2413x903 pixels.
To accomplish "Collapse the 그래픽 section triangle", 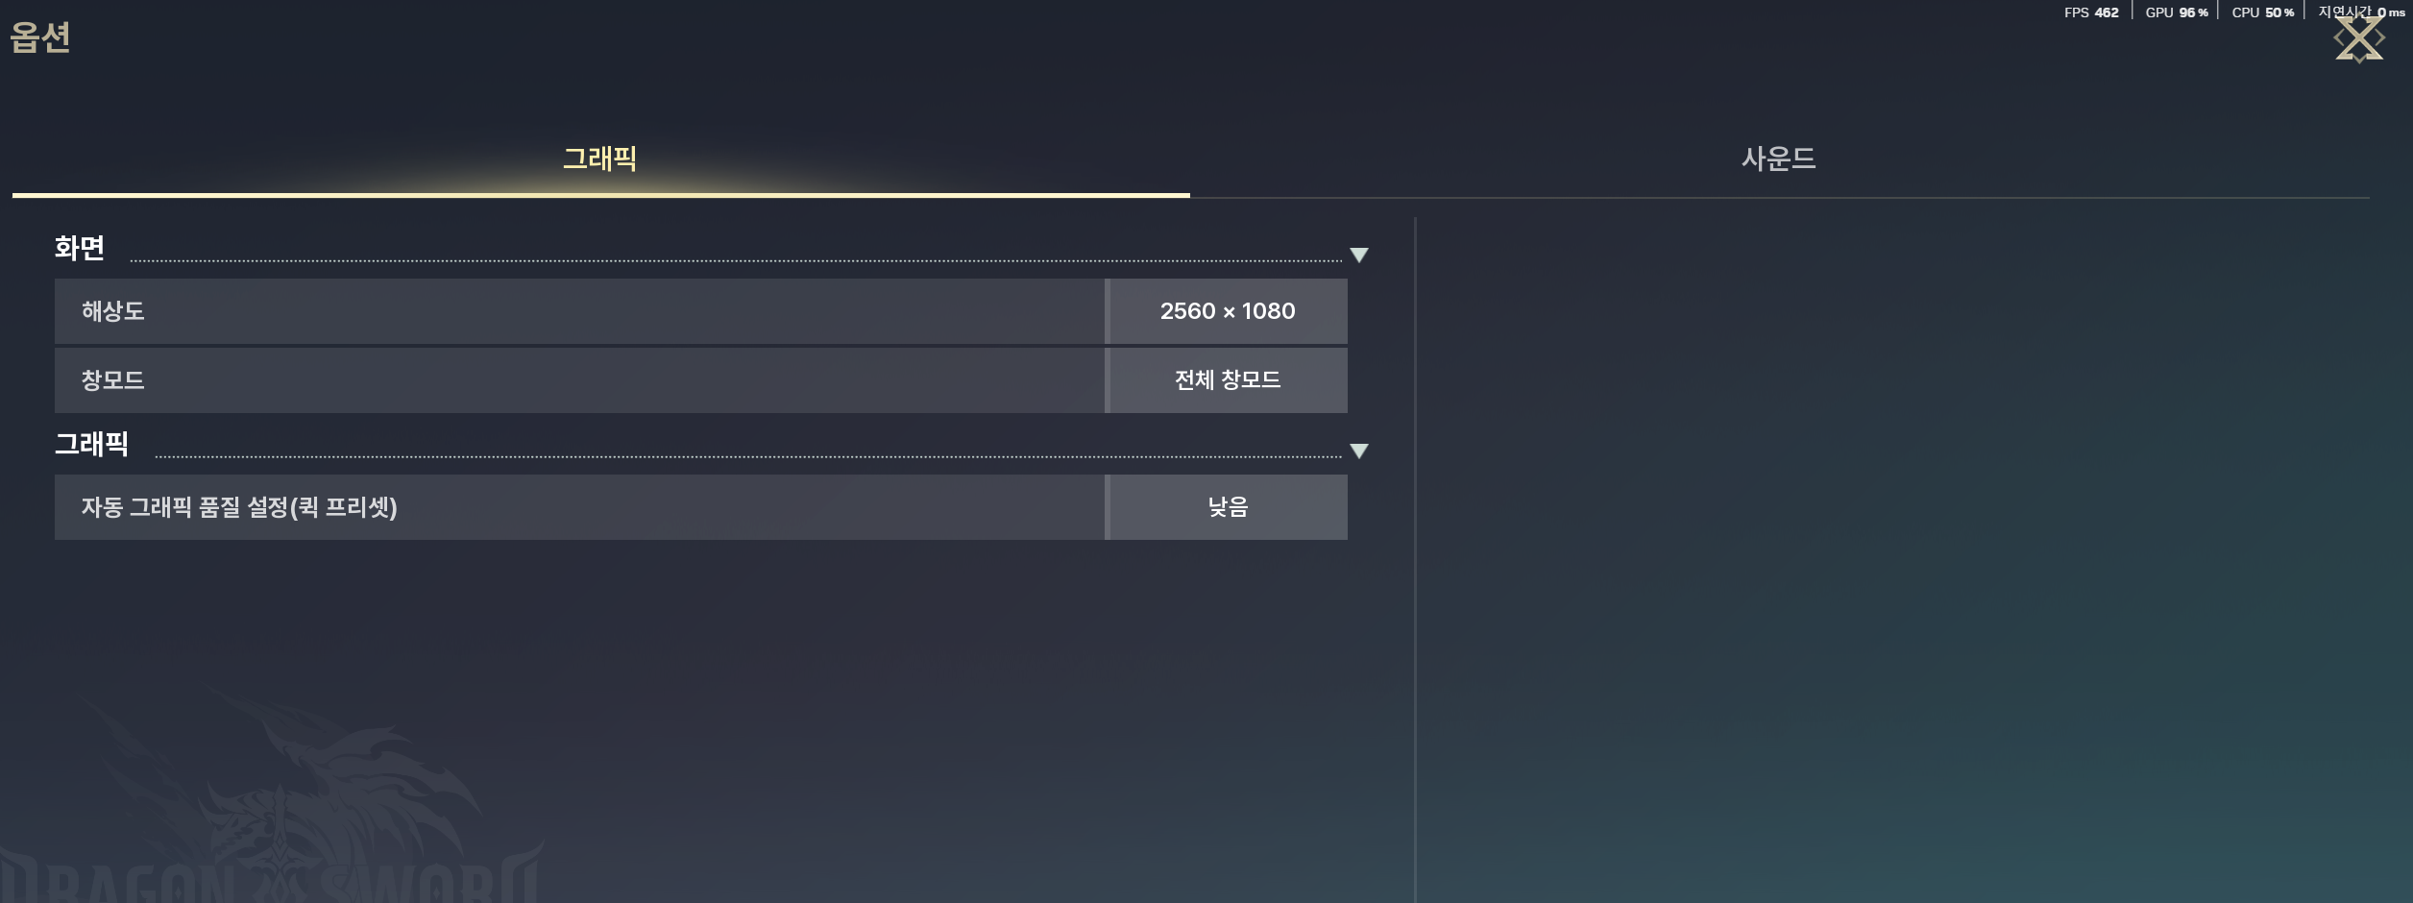I will (x=1358, y=451).
